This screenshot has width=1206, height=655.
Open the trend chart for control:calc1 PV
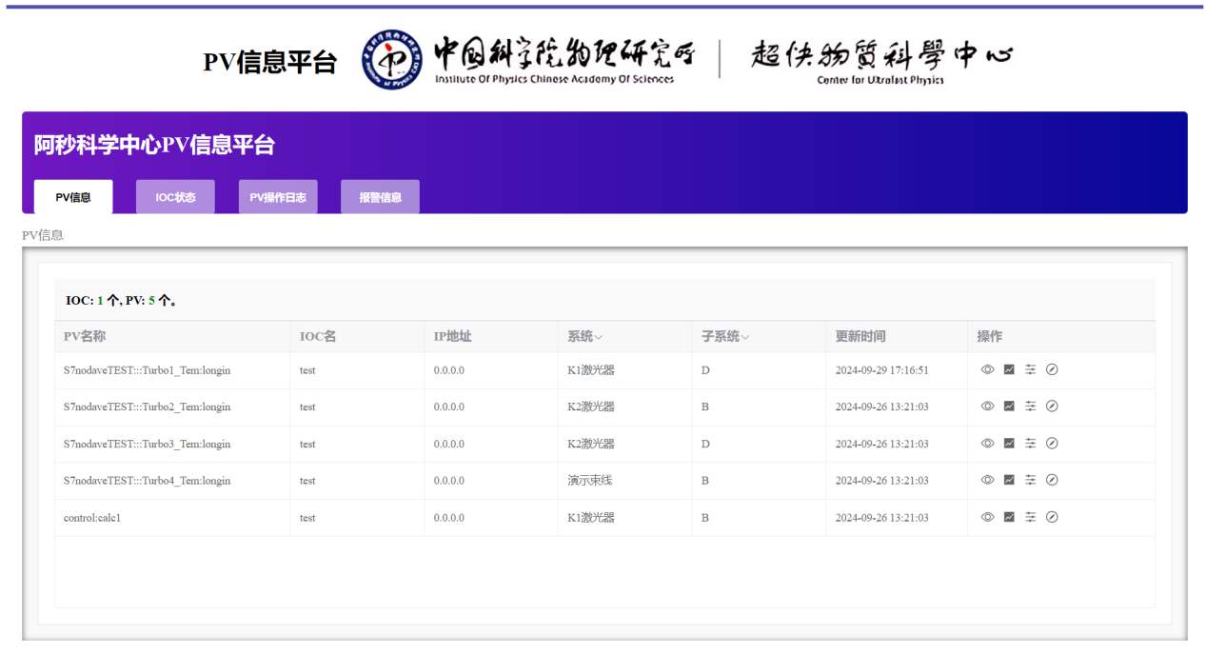[x=1009, y=517]
